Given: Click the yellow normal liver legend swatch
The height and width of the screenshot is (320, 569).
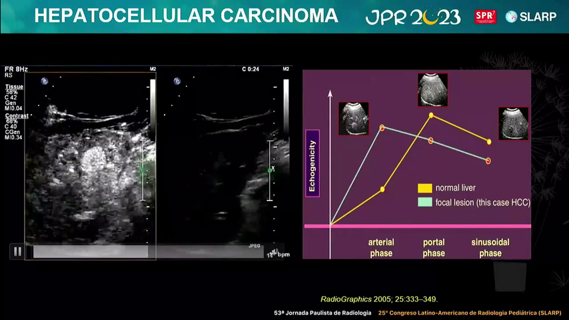Looking at the screenshot, I should pyautogui.click(x=424, y=188).
